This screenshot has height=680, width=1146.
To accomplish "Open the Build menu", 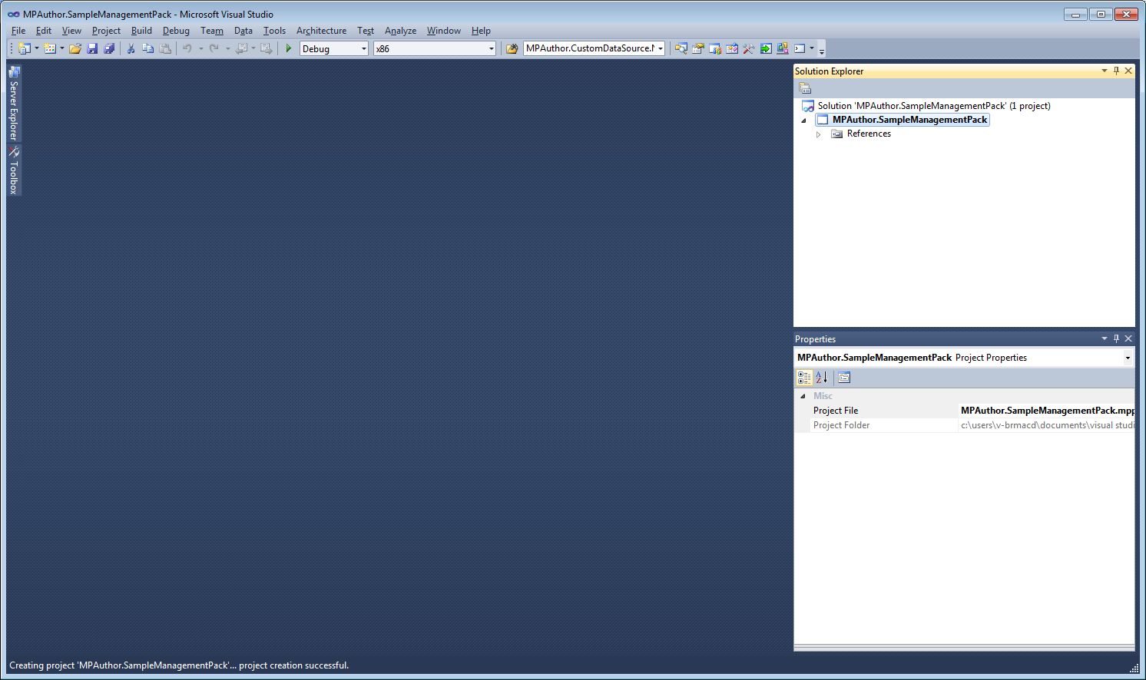I will click(141, 31).
